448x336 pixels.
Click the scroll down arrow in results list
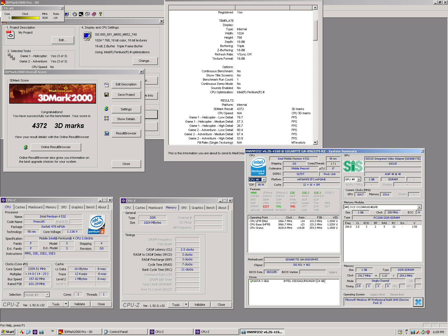[315, 143]
